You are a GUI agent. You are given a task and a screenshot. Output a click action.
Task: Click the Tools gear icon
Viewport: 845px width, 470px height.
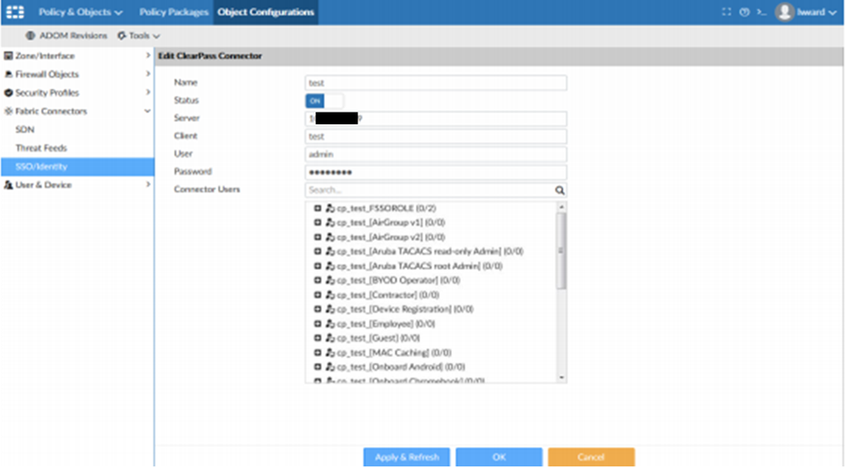pos(122,36)
